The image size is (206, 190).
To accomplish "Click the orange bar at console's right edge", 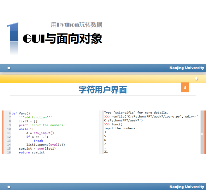I will tap(205, 132).
